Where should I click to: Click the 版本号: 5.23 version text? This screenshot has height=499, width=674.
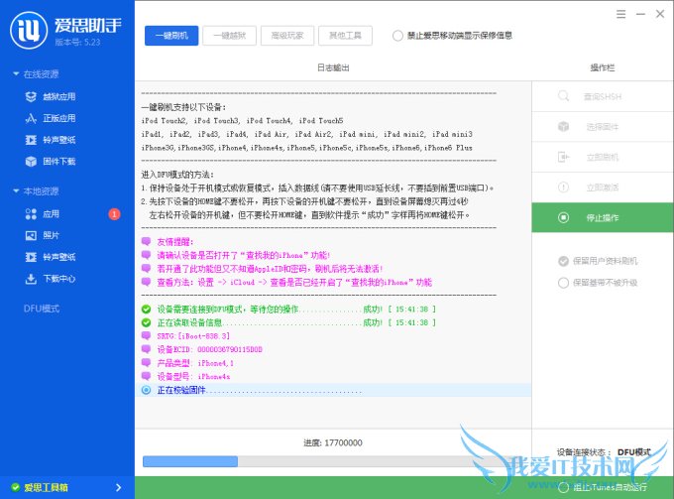click(x=77, y=42)
